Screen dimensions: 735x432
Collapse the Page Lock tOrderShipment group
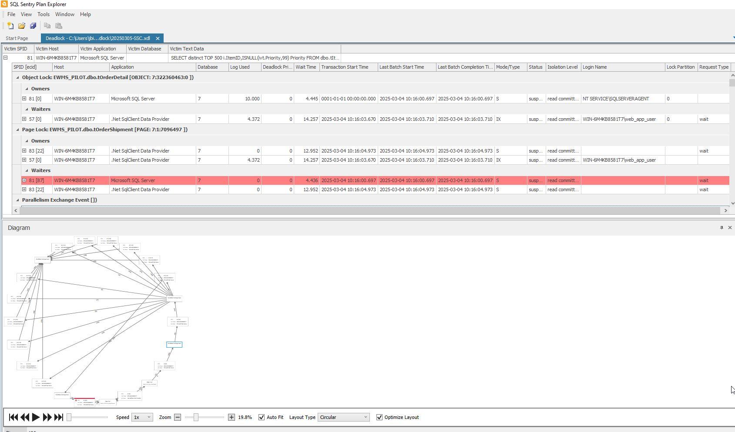click(x=17, y=130)
